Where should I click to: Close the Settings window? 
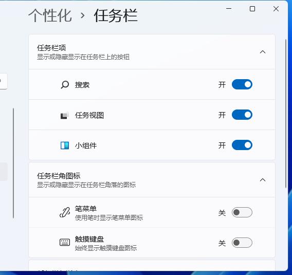tap(276, 9)
